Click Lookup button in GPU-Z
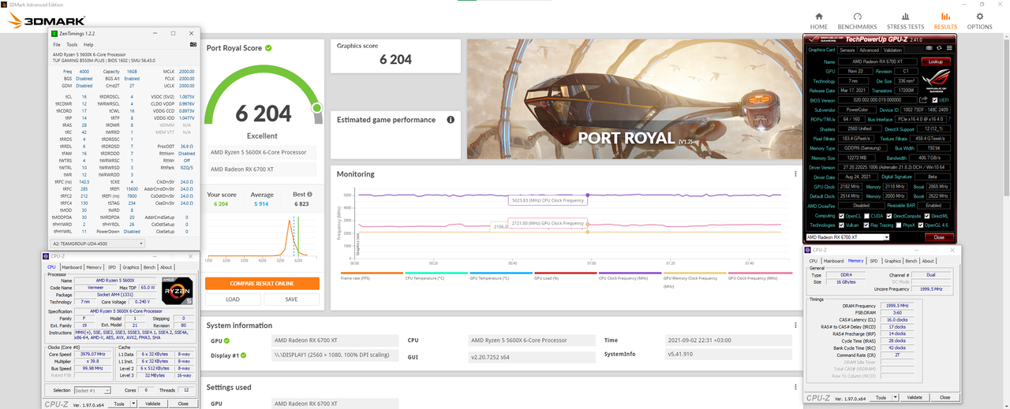This screenshot has width=1010, height=409. coord(936,61)
